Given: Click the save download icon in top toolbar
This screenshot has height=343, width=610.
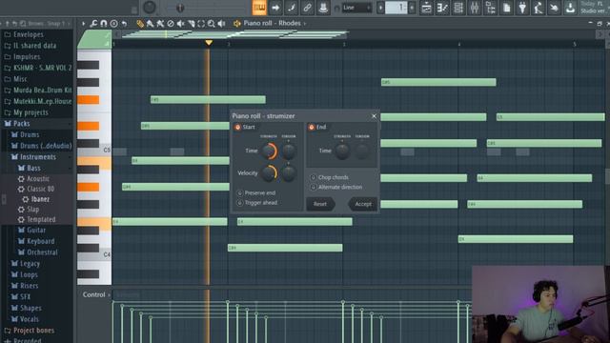Looking at the screenshot, I should (x=570, y=8).
